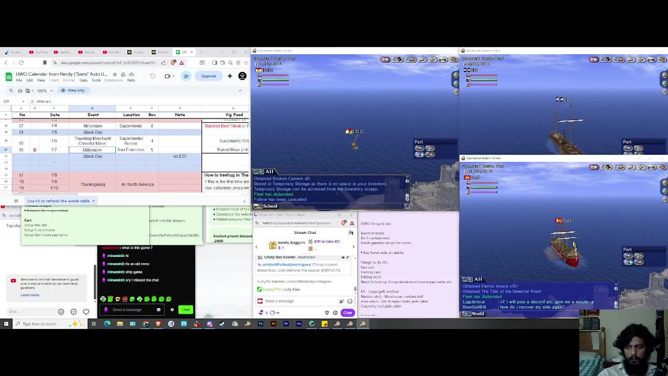This screenshot has width=668, height=376.
Task: Open the Learn more link in YouTube chat
Action: [x=30, y=295]
